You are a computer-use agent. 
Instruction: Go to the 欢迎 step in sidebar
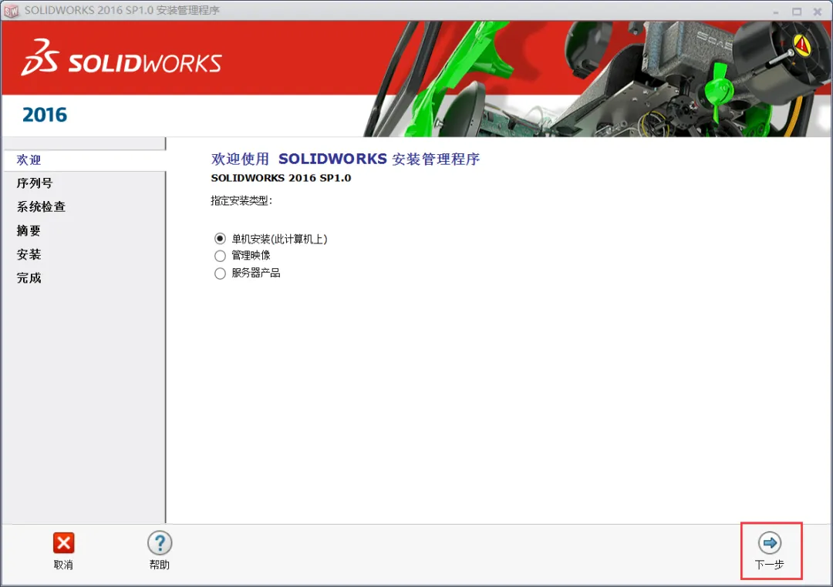tap(85, 159)
